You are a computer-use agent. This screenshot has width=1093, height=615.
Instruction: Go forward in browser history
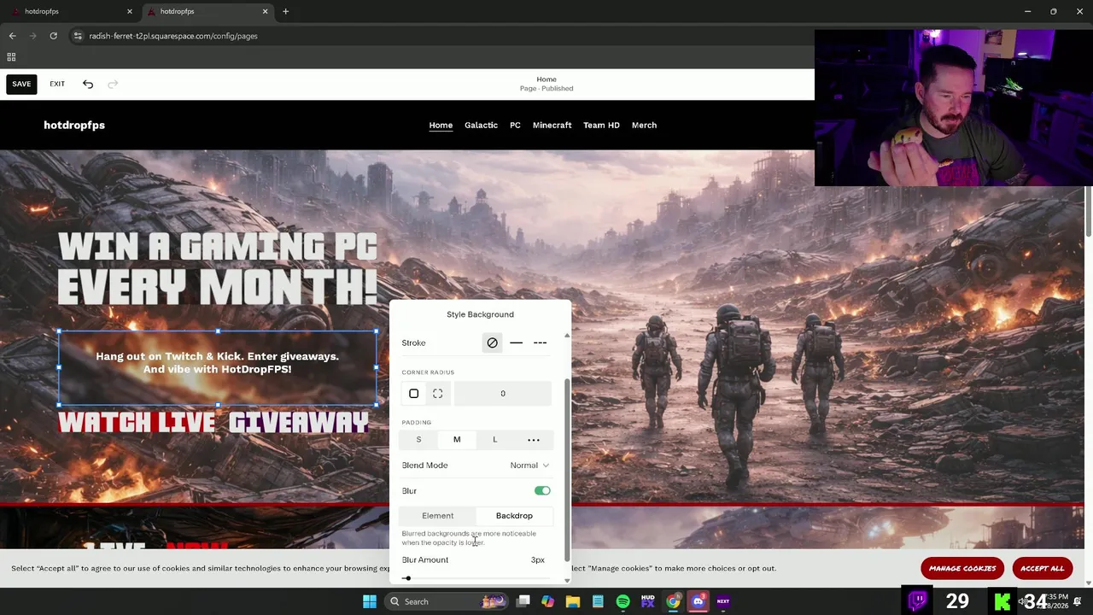pos(32,36)
